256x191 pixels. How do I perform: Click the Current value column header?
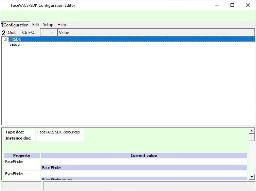[x=144, y=155]
